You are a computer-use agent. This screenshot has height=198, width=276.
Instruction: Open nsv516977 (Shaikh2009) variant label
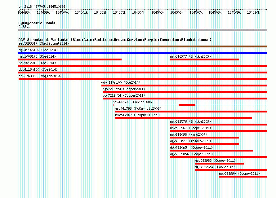(x=190, y=56)
